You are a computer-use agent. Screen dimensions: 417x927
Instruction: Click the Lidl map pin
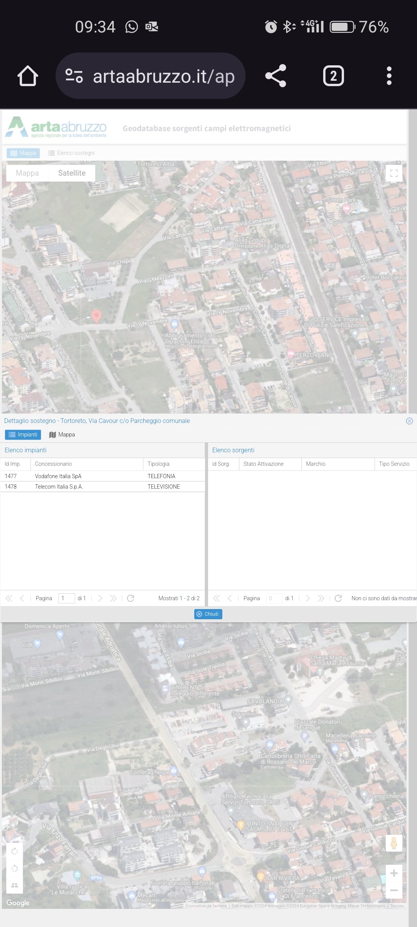(x=37, y=644)
